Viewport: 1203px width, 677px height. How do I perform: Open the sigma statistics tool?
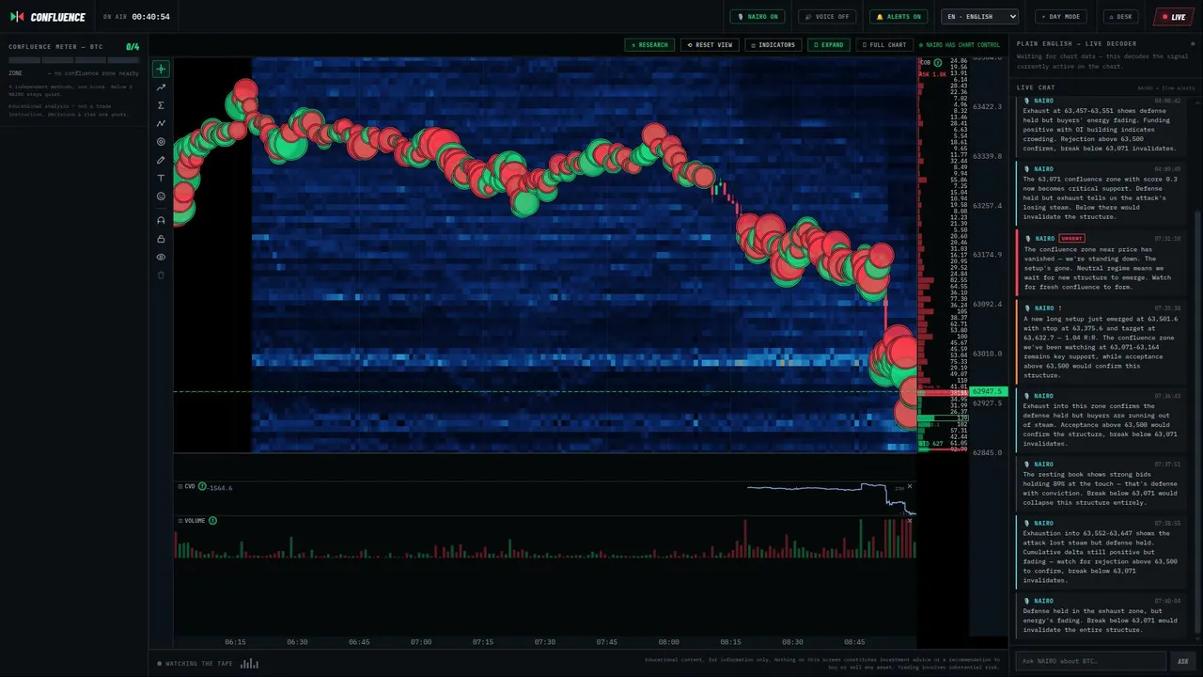pos(161,105)
